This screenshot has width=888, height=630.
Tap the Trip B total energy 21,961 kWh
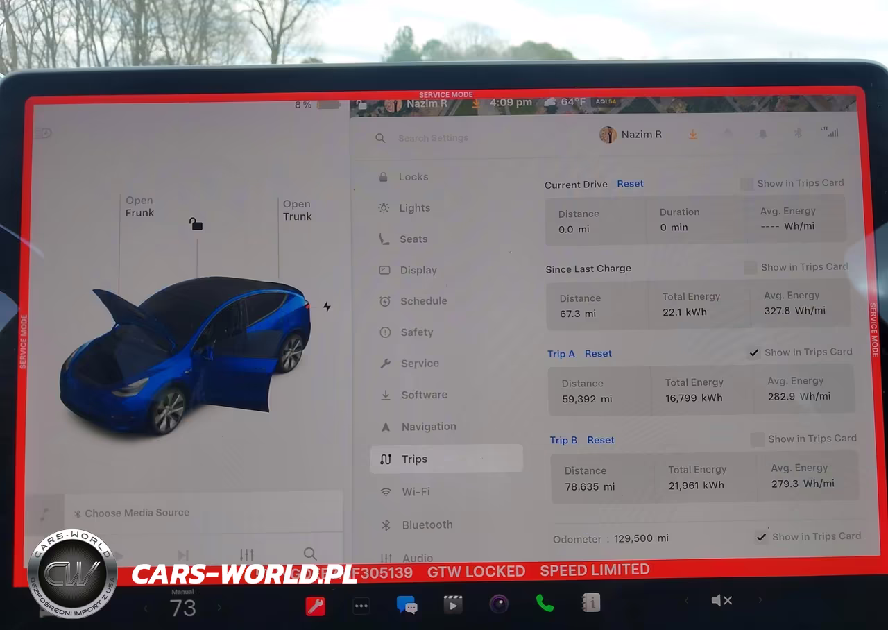(x=697, y=486)
